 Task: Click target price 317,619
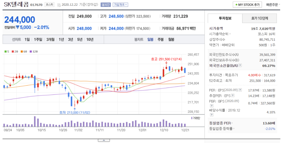pyautogui.click(x=269, y=75)
